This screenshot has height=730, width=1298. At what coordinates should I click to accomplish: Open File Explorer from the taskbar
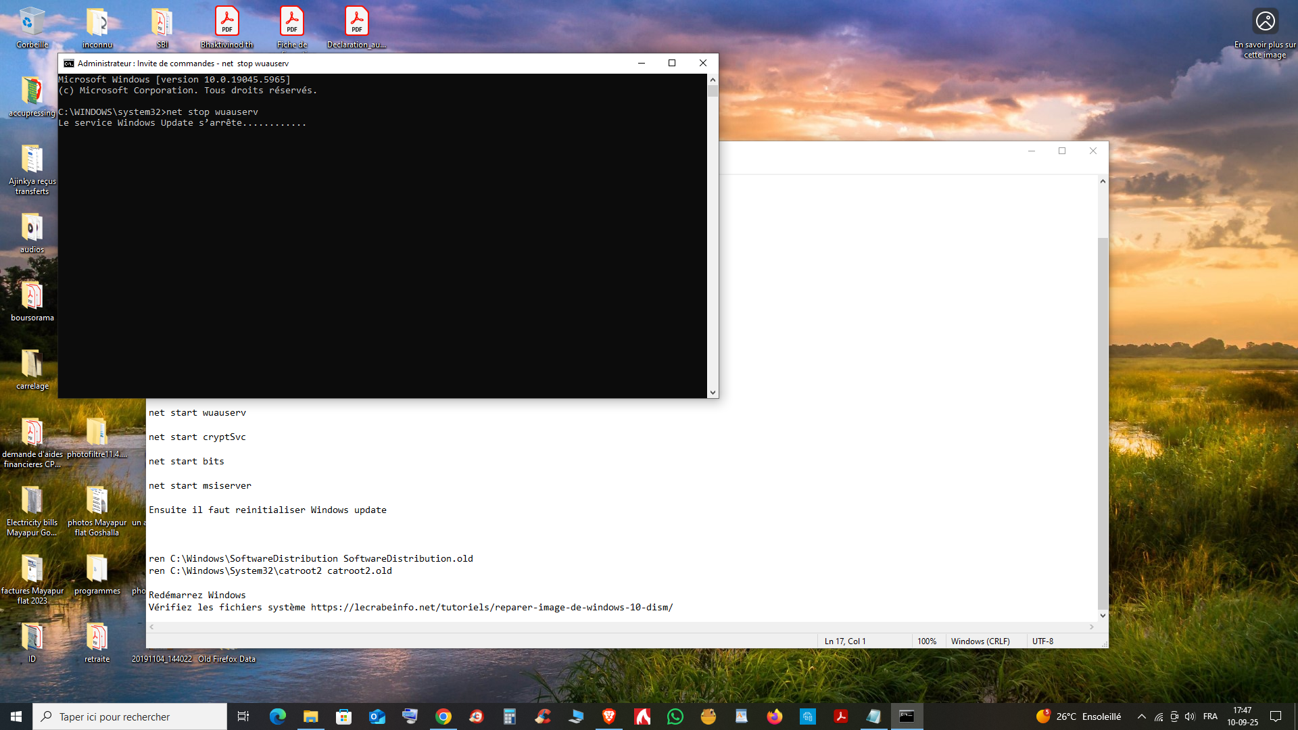(x=311, y=716)
